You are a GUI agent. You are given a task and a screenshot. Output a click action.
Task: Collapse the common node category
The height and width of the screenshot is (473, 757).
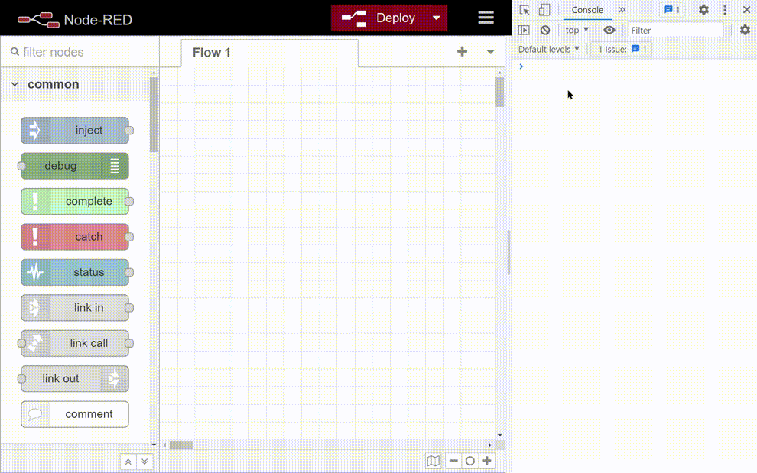click(x=17, y=84)
